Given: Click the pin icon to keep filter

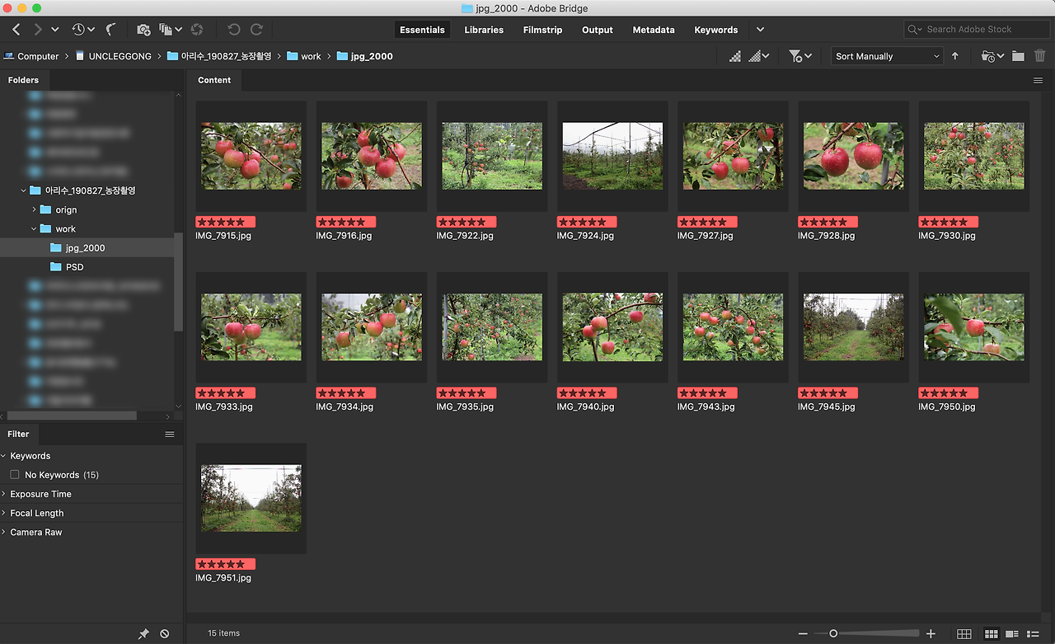Looking at the screenshot, I should (143, 633).
